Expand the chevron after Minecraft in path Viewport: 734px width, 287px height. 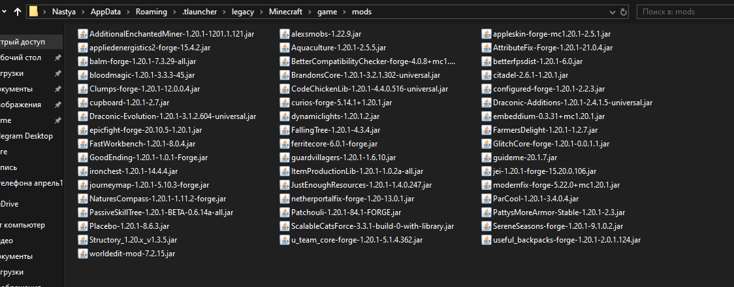point(310,12)
